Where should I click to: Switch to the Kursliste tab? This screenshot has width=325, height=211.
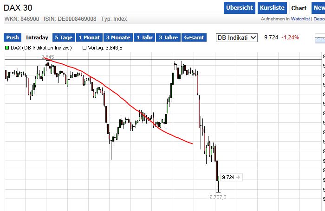[272, 8]
